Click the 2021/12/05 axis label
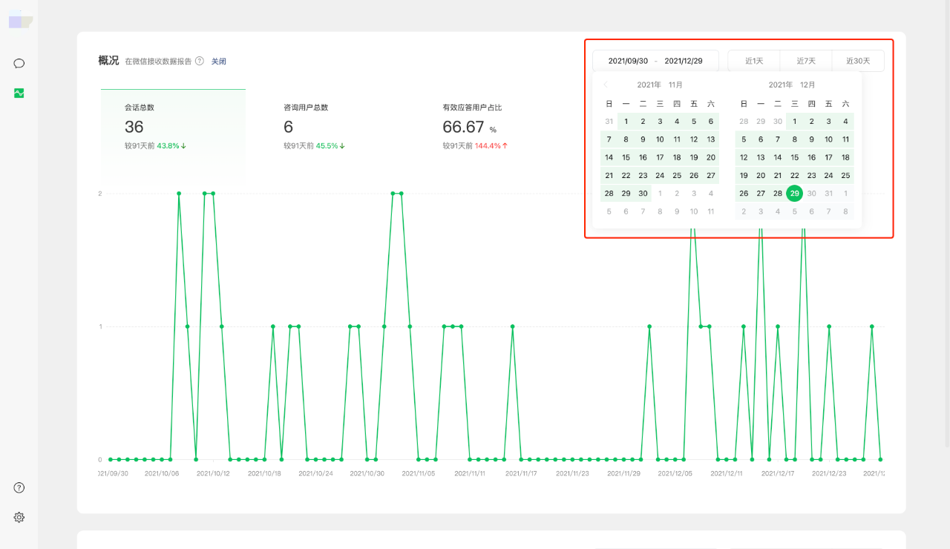The width and height of the screenshot is (950, 549). pos(674,473)
